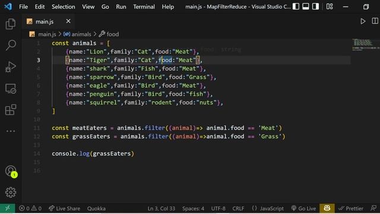Show errors and warnings in Problems
Screen dimensions: 380x214
coord(30,209)
